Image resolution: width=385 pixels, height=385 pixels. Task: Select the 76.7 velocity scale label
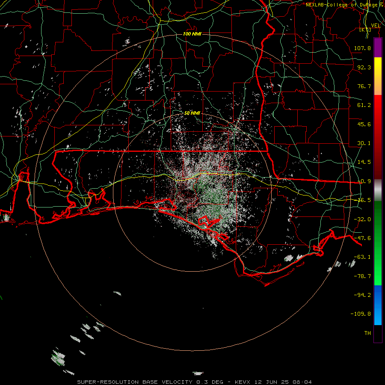[364, 86]
